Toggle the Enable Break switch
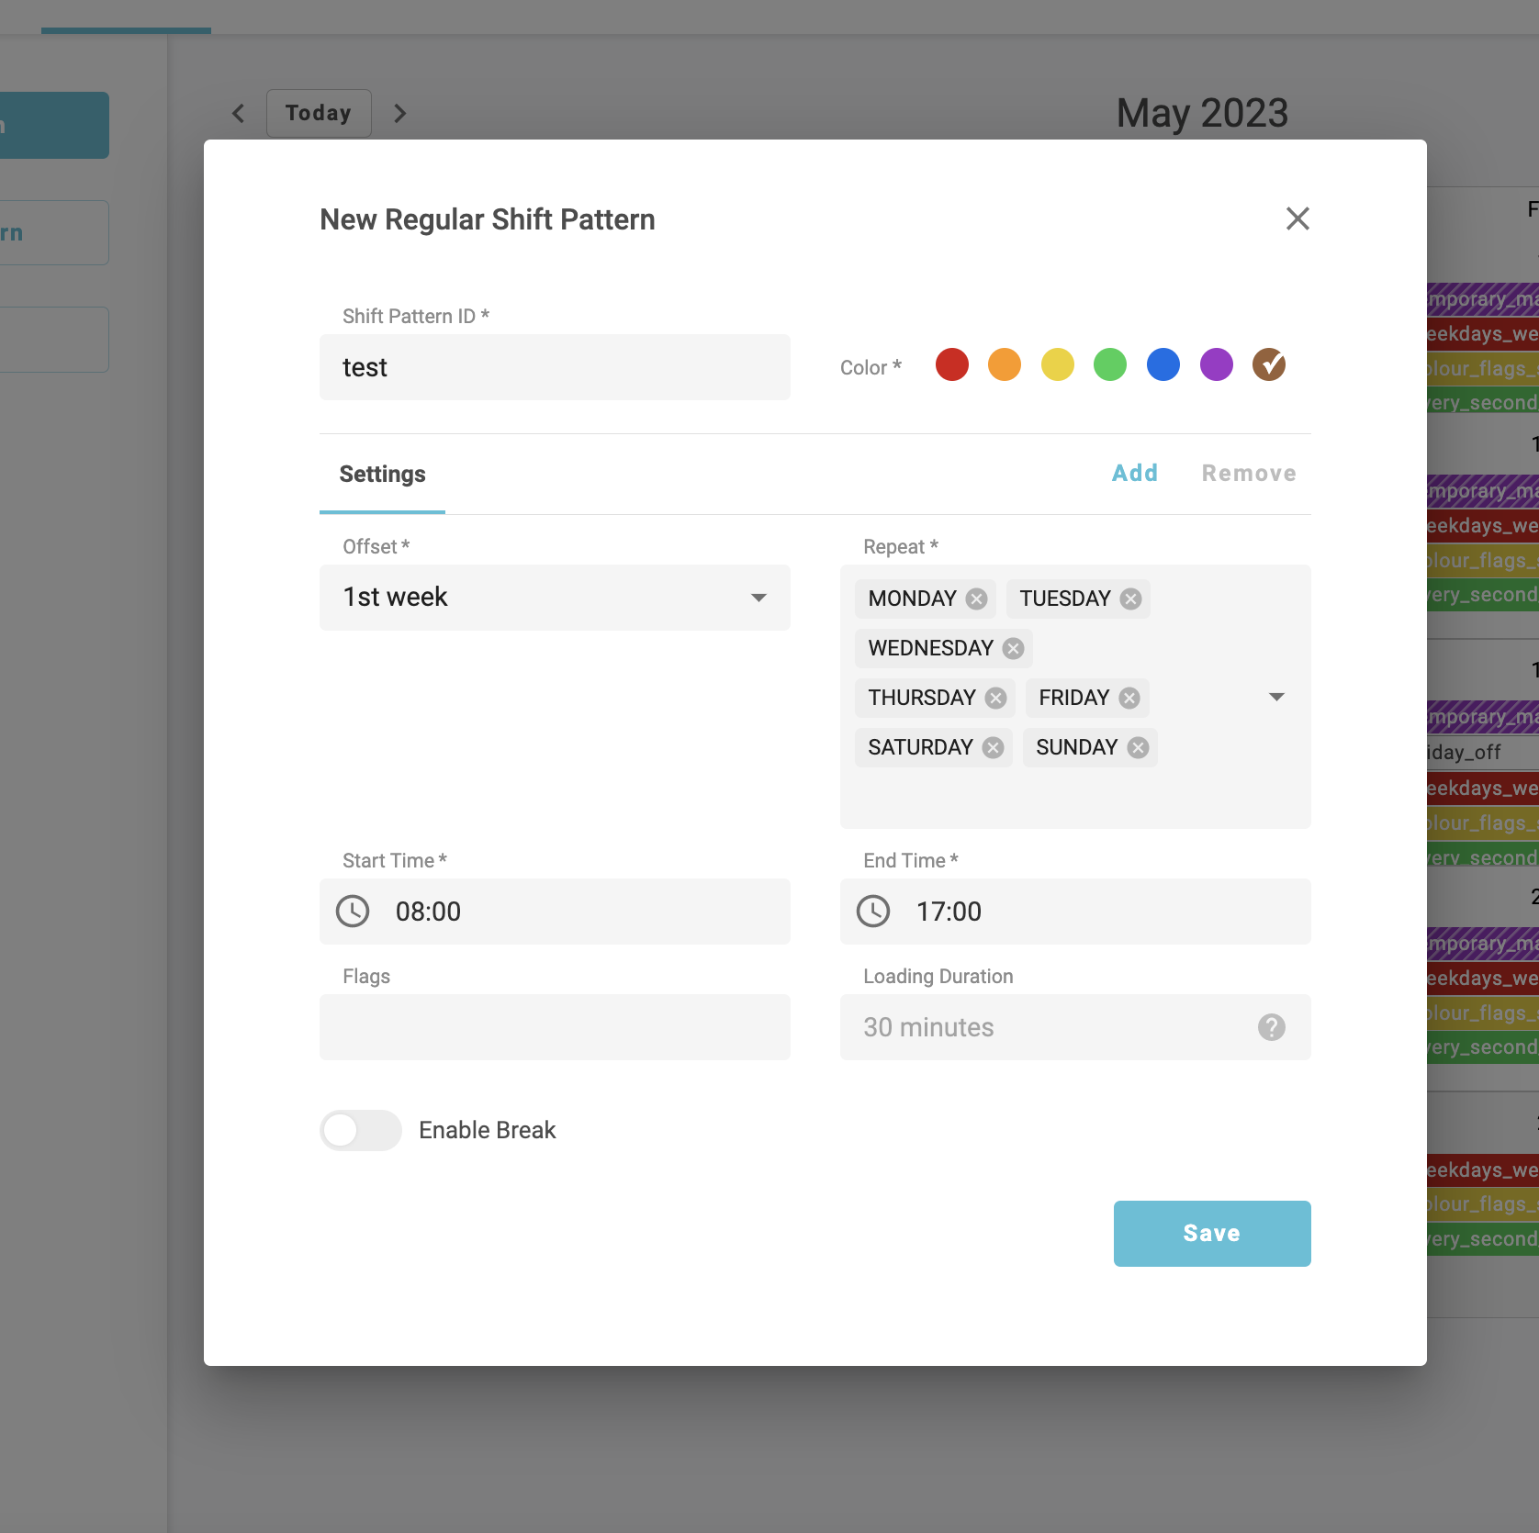 [361, 1130]
